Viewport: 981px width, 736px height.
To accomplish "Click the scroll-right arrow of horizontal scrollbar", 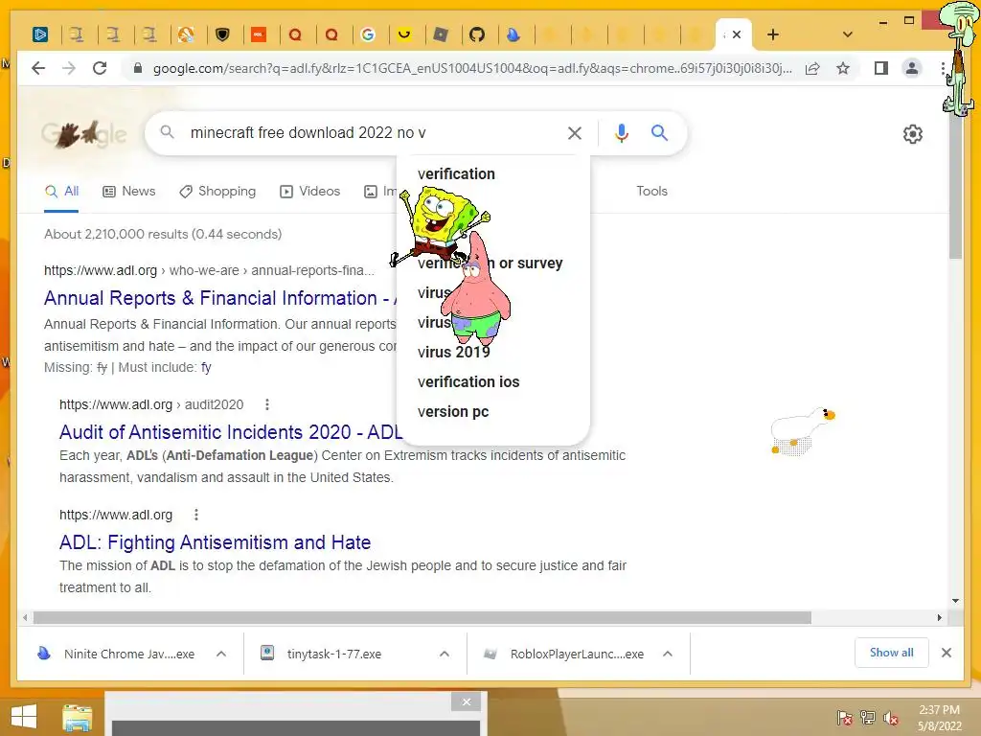I will coord(939,618).
